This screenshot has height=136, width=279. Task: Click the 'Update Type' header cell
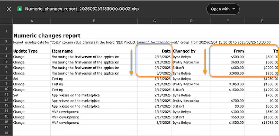tap(25, 51)
